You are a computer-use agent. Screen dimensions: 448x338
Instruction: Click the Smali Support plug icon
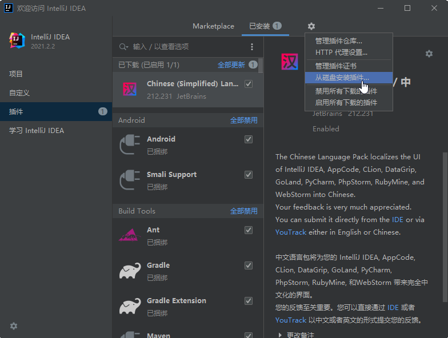click(130, 180)
